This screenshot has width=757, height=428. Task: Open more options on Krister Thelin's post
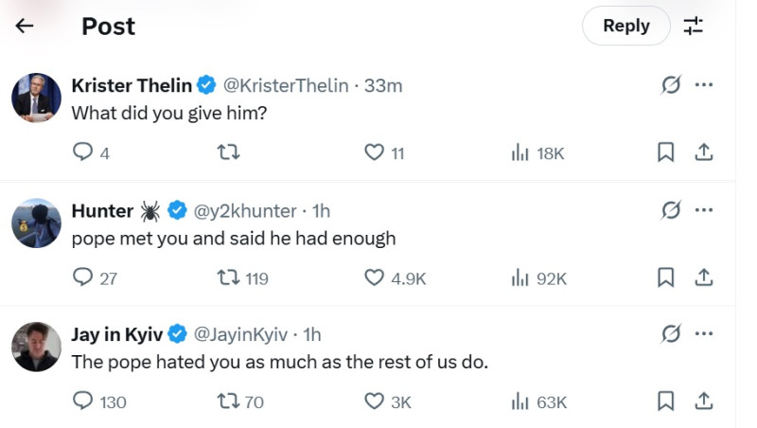pos(703,85)
